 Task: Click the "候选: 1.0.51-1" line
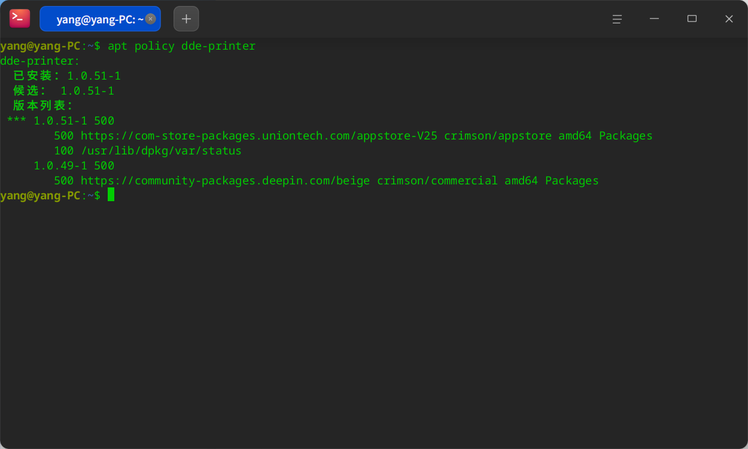tap(63, 91)
